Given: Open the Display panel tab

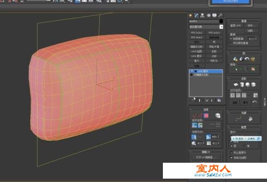Looking at the screenshot, I should tap(214, 15).
